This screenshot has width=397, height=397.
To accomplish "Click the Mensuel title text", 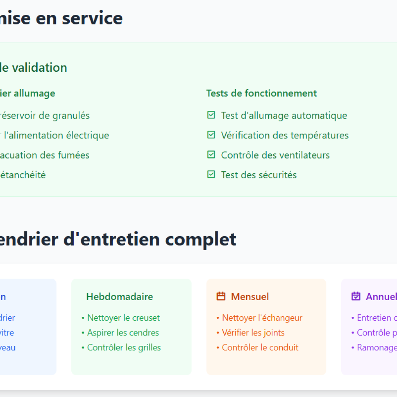I will click(x=250, y=297).
